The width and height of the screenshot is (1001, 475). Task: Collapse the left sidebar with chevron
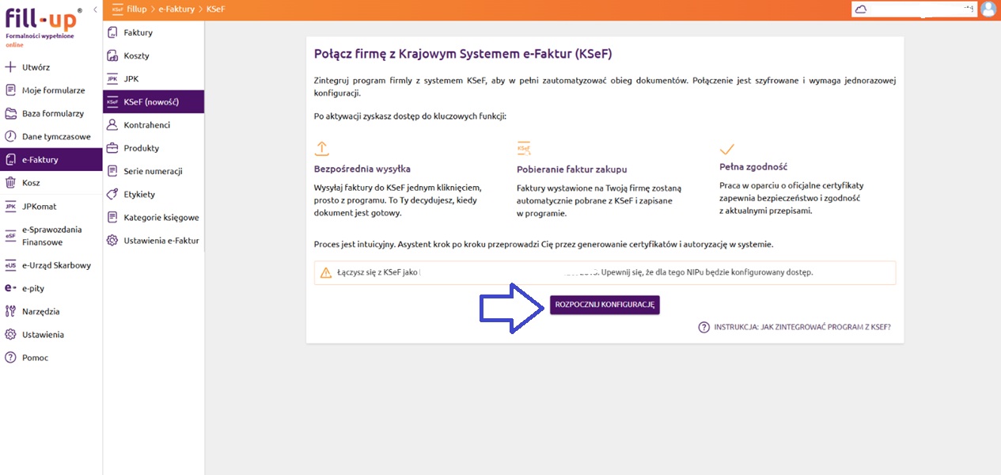(x=95, y=9)
